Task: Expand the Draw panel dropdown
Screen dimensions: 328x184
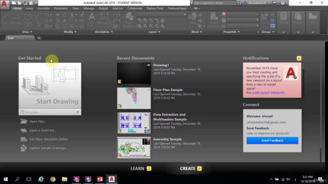Action: click(27, 32)
